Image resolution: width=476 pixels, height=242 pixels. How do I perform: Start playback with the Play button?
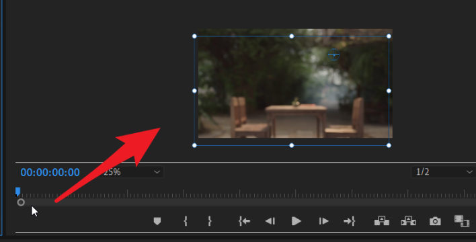[296, 221]
